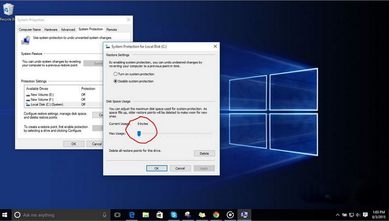Click the Delete restore points button
Viewport: 389px width, 221px height.
(x=204, y=154)
